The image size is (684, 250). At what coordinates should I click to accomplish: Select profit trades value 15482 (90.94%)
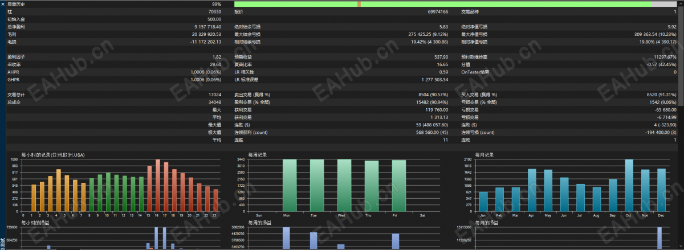pos(432,102)
